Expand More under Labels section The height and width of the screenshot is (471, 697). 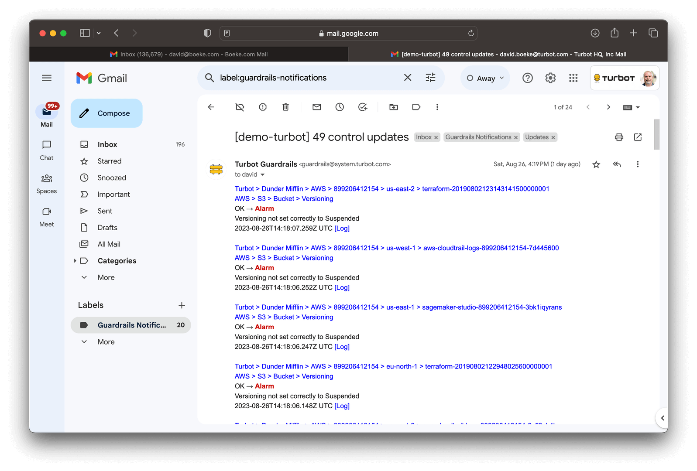[x=106, y=342]
